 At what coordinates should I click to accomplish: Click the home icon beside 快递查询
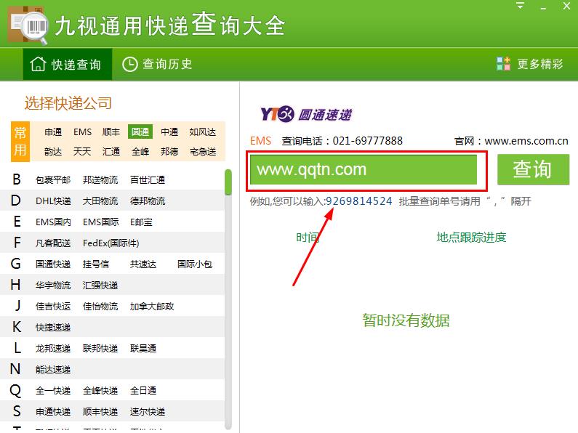pos(38,65)
